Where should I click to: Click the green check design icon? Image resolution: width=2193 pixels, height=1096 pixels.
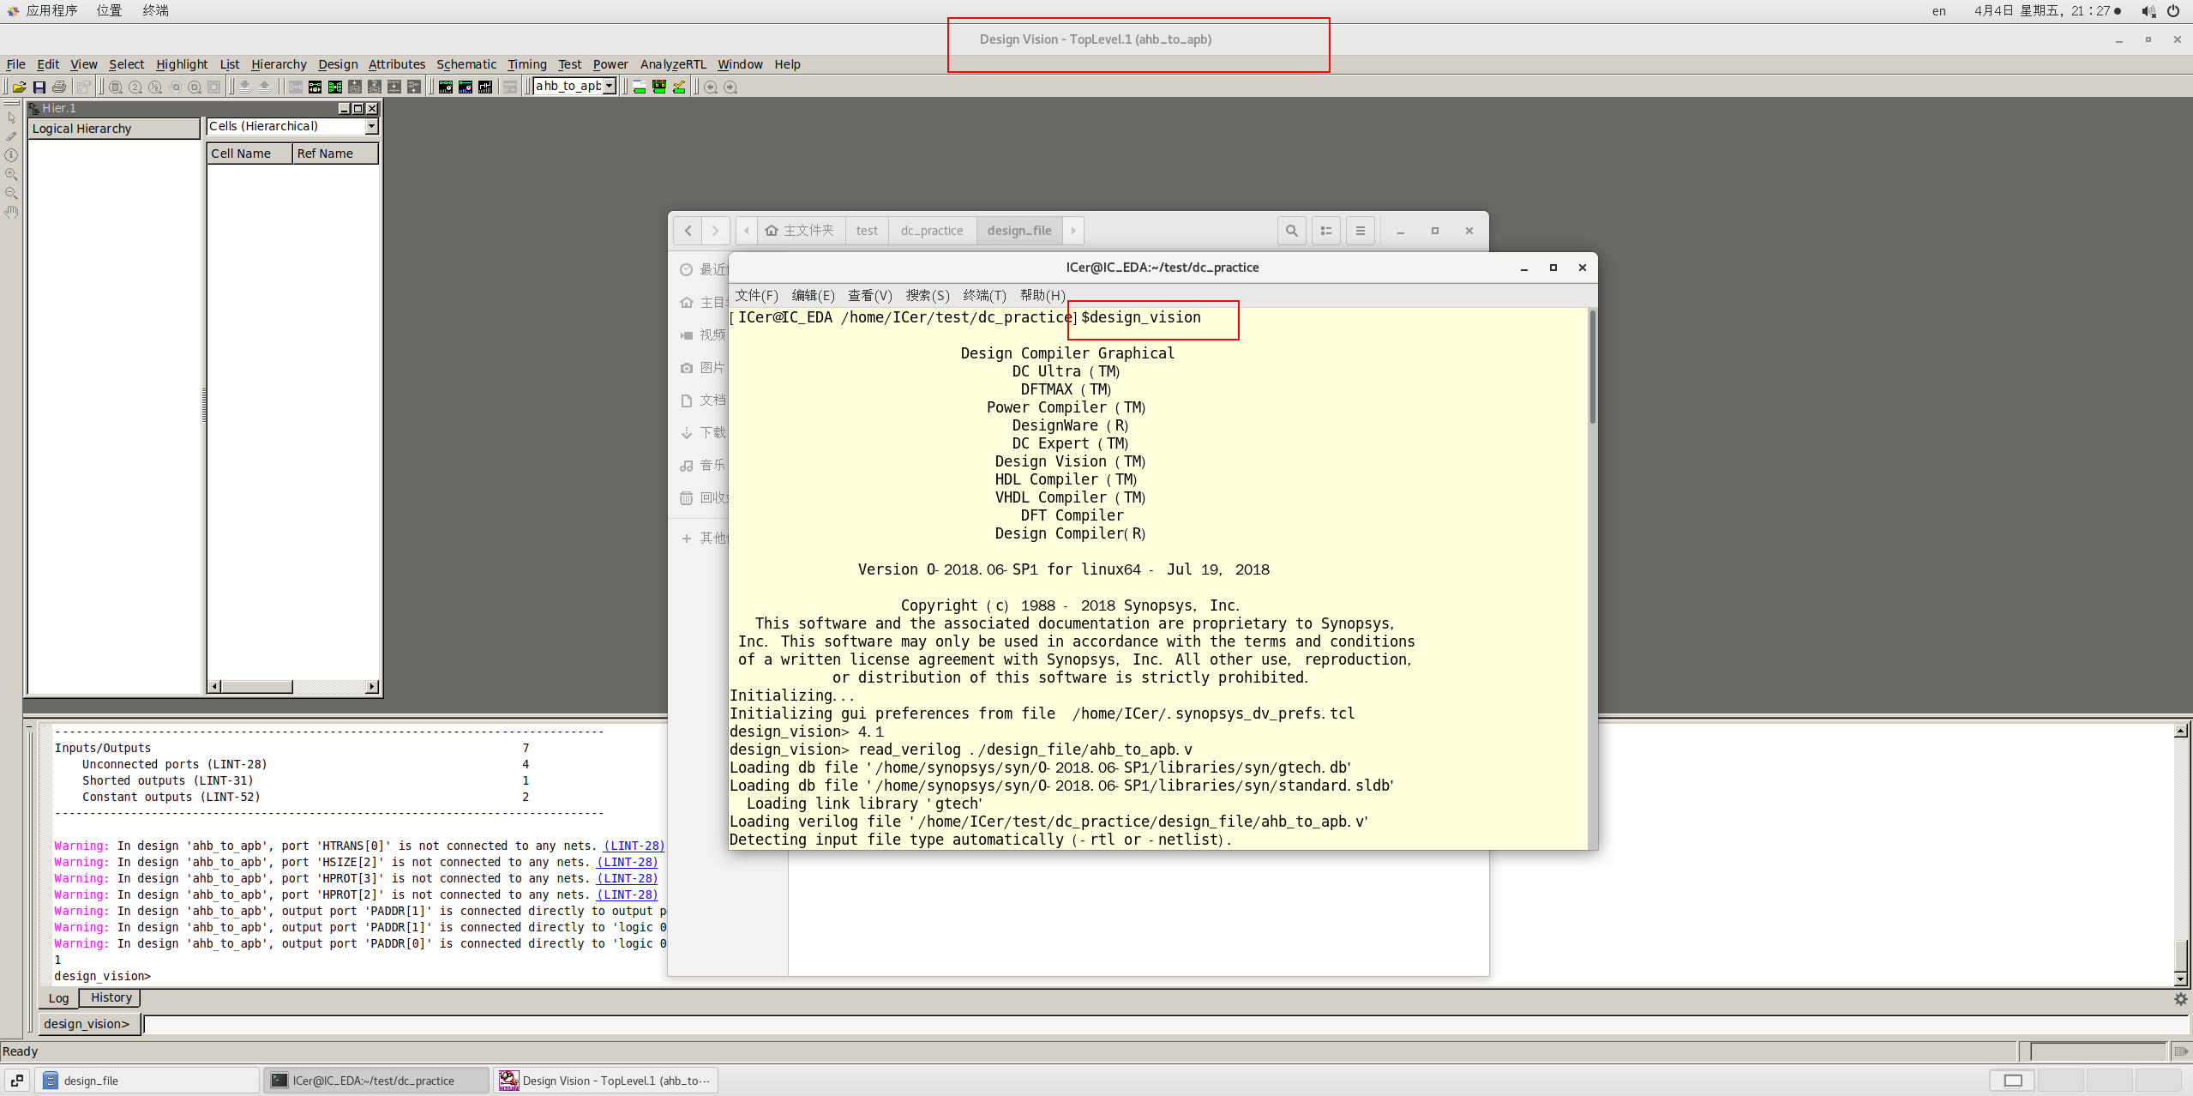click(679, 87)
